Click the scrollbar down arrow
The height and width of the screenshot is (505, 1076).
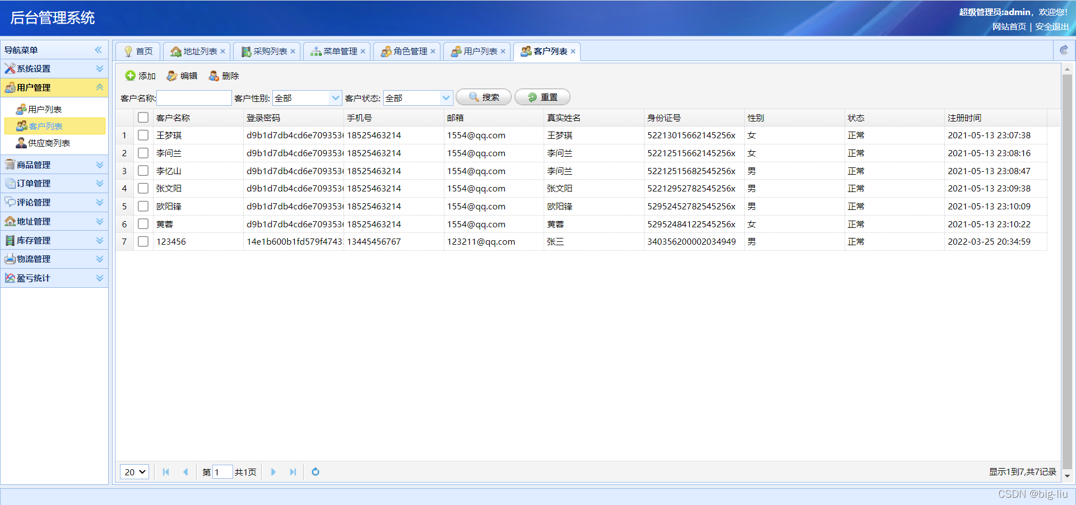click(1067, 476)
